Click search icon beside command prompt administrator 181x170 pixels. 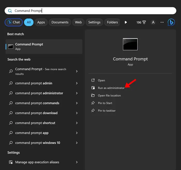tap(11, 93)
